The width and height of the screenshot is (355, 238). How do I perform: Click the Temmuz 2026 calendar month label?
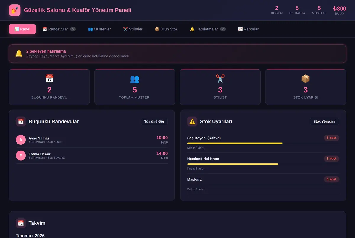pos(30,235)
